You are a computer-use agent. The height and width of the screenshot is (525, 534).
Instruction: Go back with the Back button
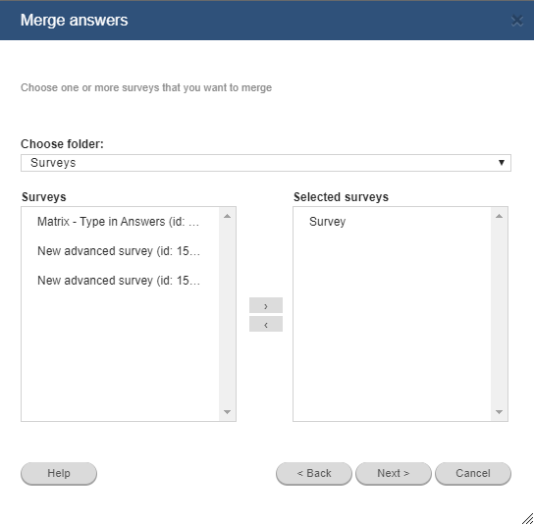(314, 473)
